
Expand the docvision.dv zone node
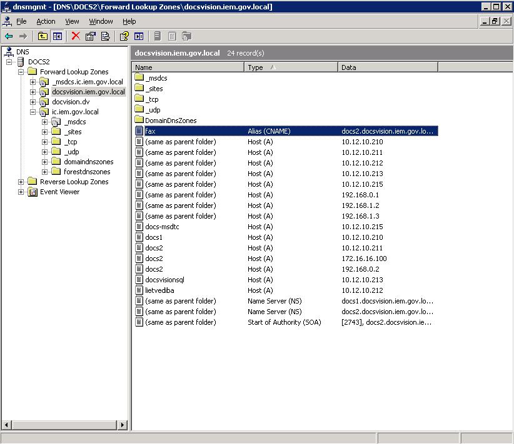pos(33,102)
